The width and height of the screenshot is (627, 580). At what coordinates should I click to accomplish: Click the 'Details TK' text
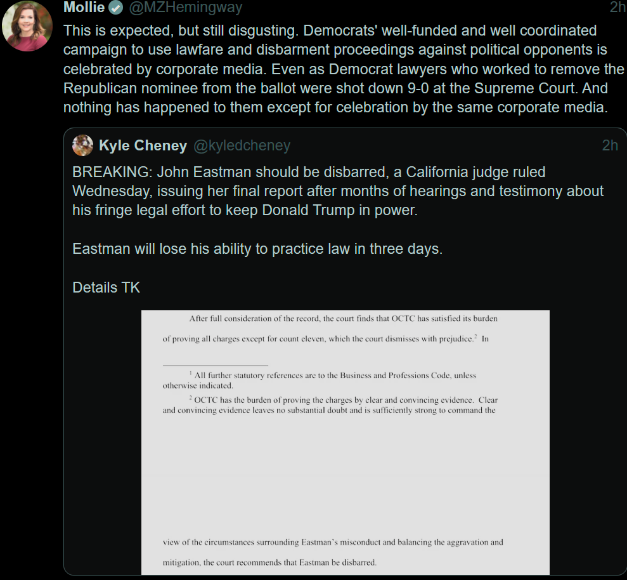[x=107, y=287]
